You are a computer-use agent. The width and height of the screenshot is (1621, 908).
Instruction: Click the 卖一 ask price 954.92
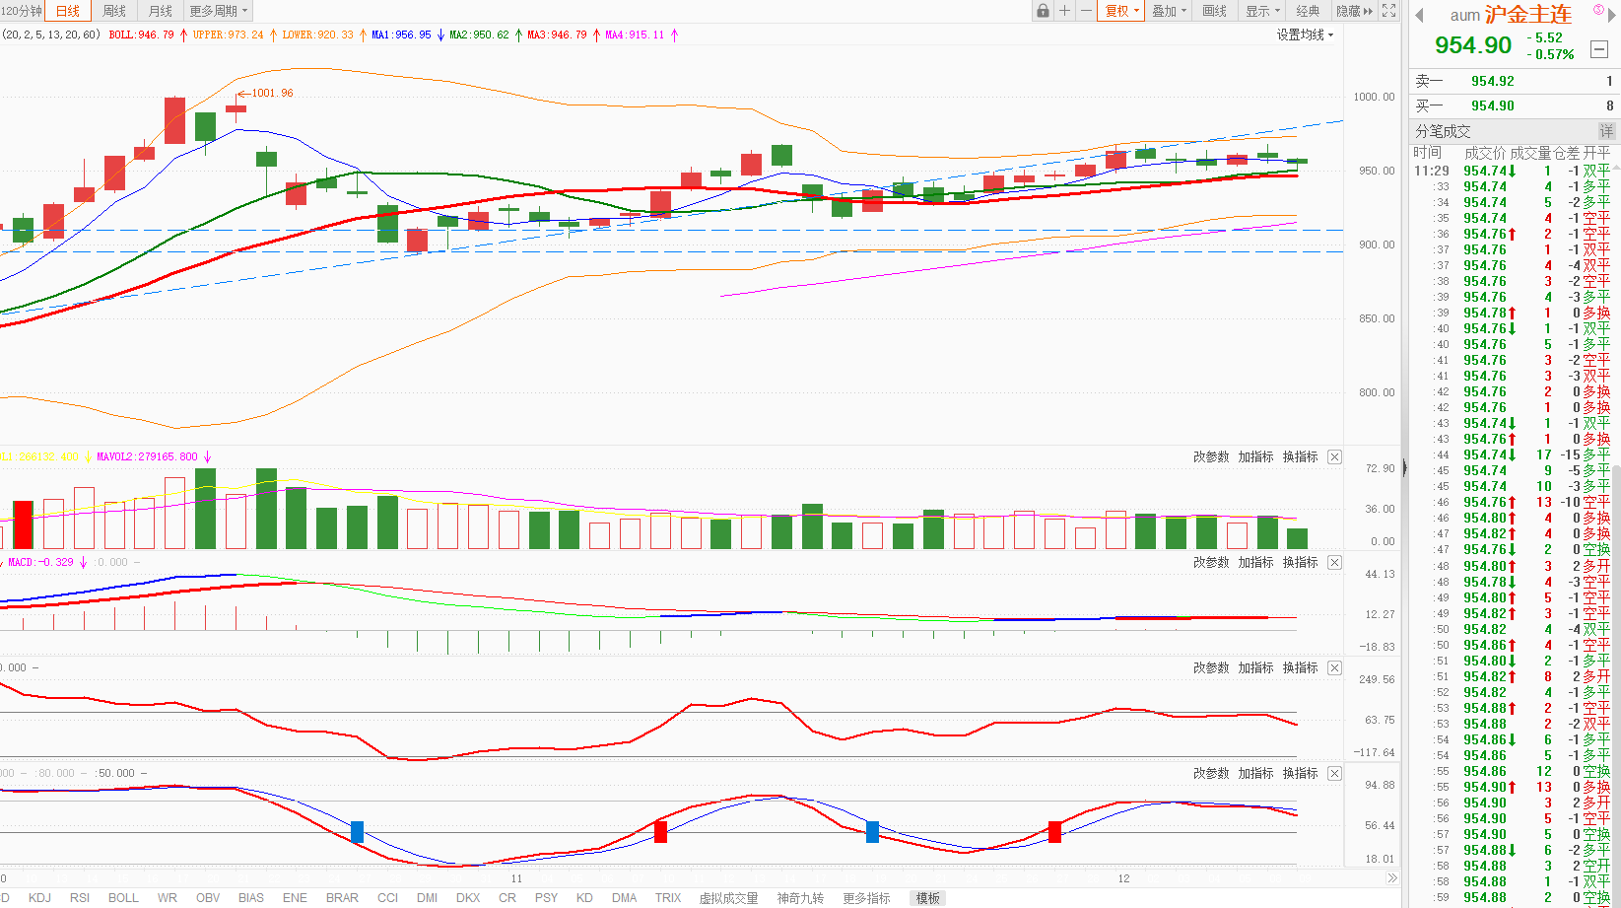click(1493, 81)
